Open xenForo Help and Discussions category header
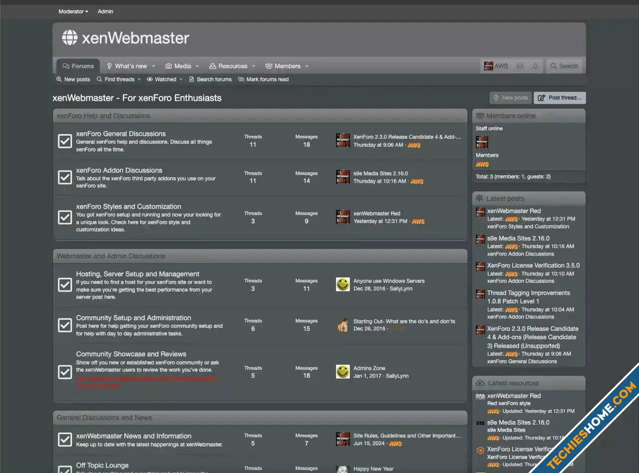This screenshot has height=473, width=639. pyautogui.click(x=103, y=116)
